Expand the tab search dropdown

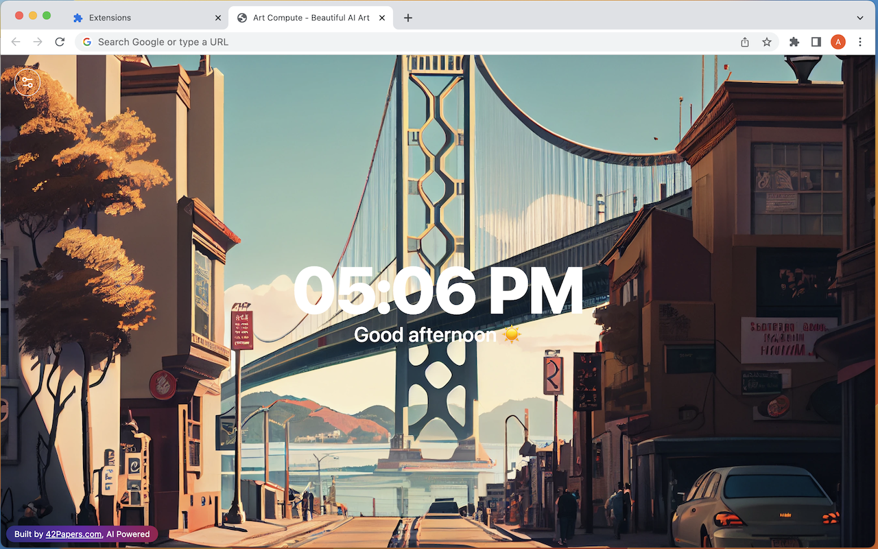tap(860, 18)
